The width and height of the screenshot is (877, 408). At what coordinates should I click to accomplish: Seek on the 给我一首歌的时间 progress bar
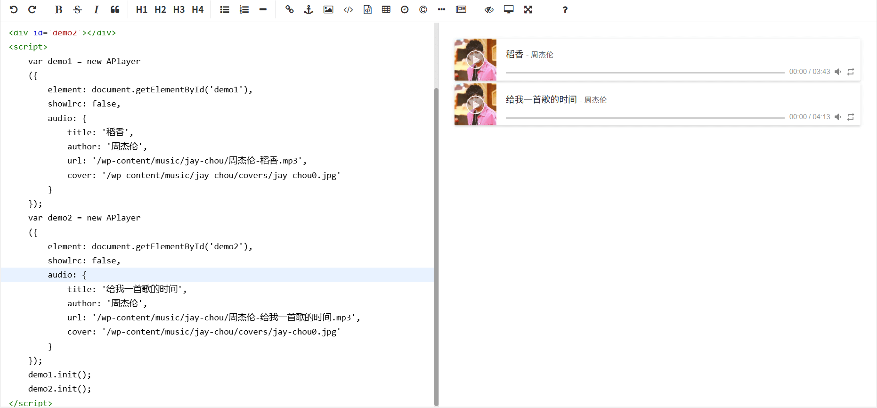(x=645, y=118)
